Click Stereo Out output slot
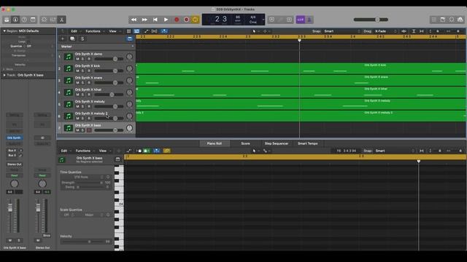This screenshot has height=262, width=467. pyautogui.click(x=14, y=164)
